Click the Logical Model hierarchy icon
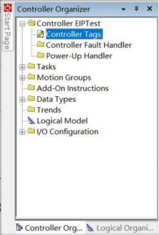159x235 pixels. (31, 121)
